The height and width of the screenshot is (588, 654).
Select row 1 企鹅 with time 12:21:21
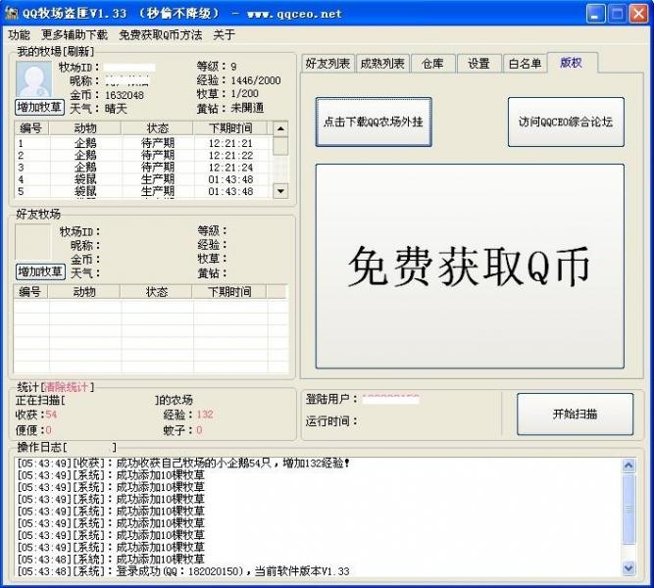pyautogui.click(x=144, y=143)
